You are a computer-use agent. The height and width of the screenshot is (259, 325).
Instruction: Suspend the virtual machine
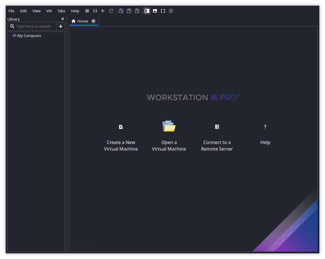tap(95, 11)
